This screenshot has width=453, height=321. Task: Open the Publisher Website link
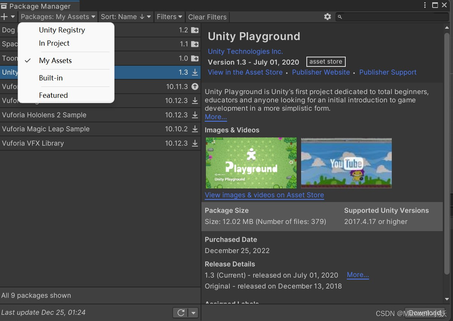(321, 72)
